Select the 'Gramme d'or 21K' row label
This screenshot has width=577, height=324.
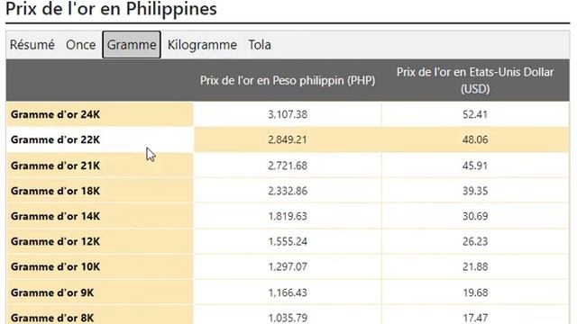point(55,166)
